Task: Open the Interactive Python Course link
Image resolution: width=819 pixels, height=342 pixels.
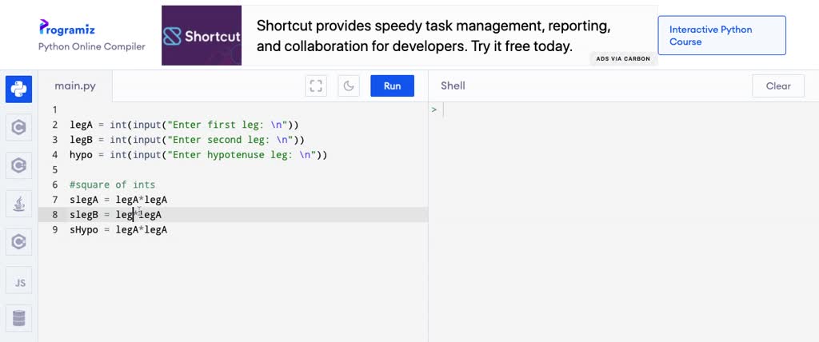Action: click(722, 35)
